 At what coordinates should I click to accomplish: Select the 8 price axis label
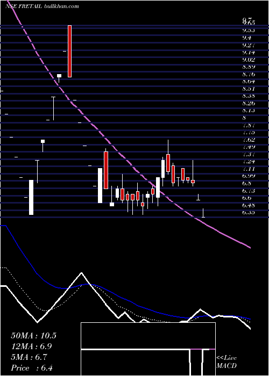[244, 118]
